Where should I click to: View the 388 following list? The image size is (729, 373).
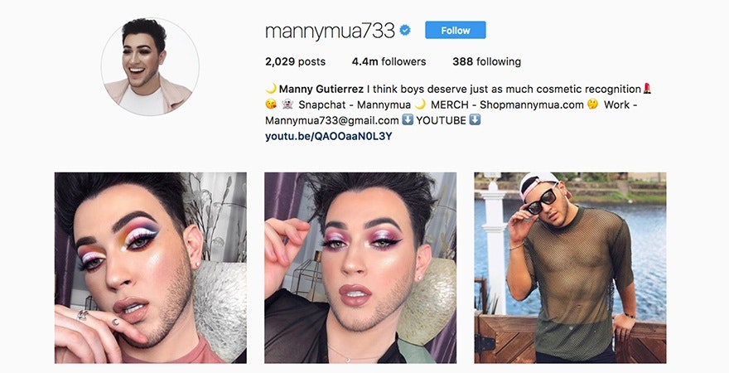point(486,61)
